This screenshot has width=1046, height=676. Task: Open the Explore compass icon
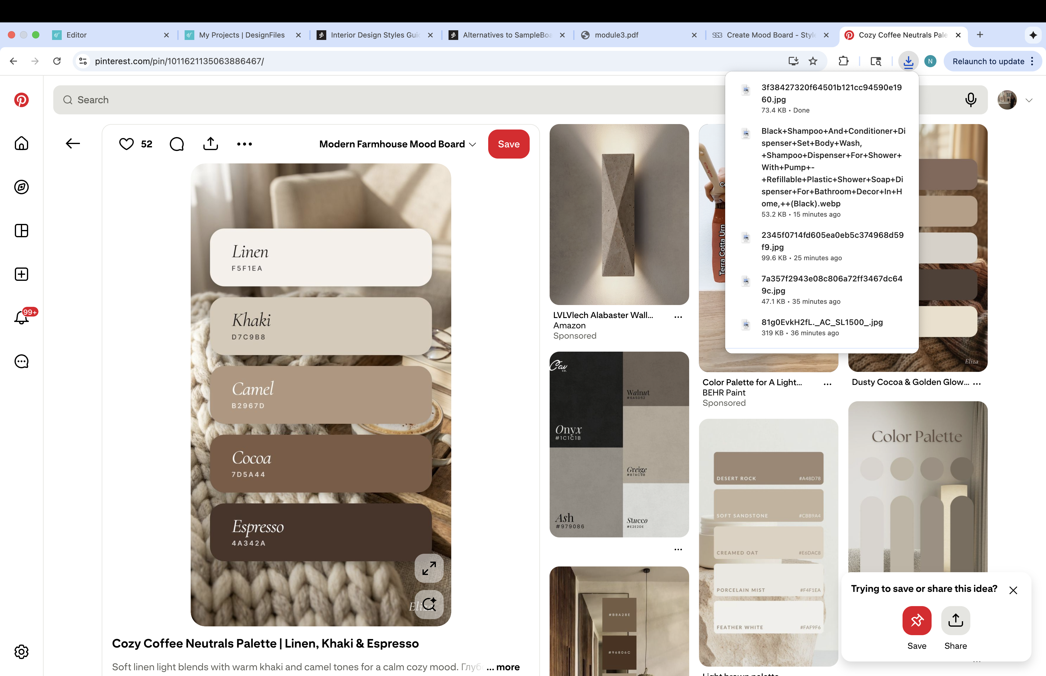21,187
